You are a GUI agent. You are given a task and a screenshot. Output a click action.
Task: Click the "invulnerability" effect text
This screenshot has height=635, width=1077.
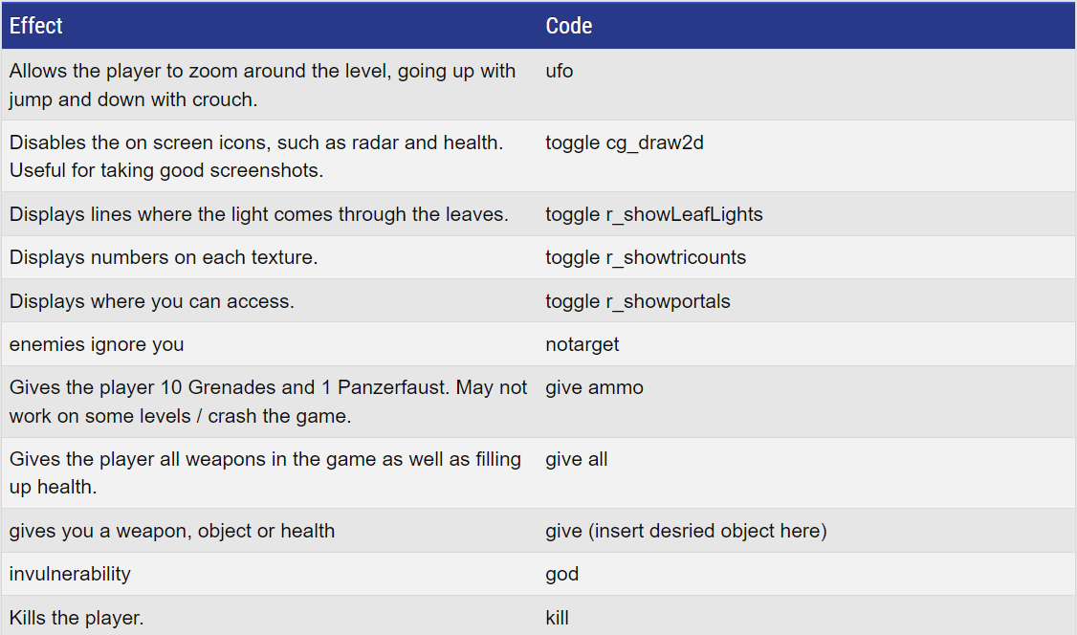pyautogui.click(x=70, y=574)
